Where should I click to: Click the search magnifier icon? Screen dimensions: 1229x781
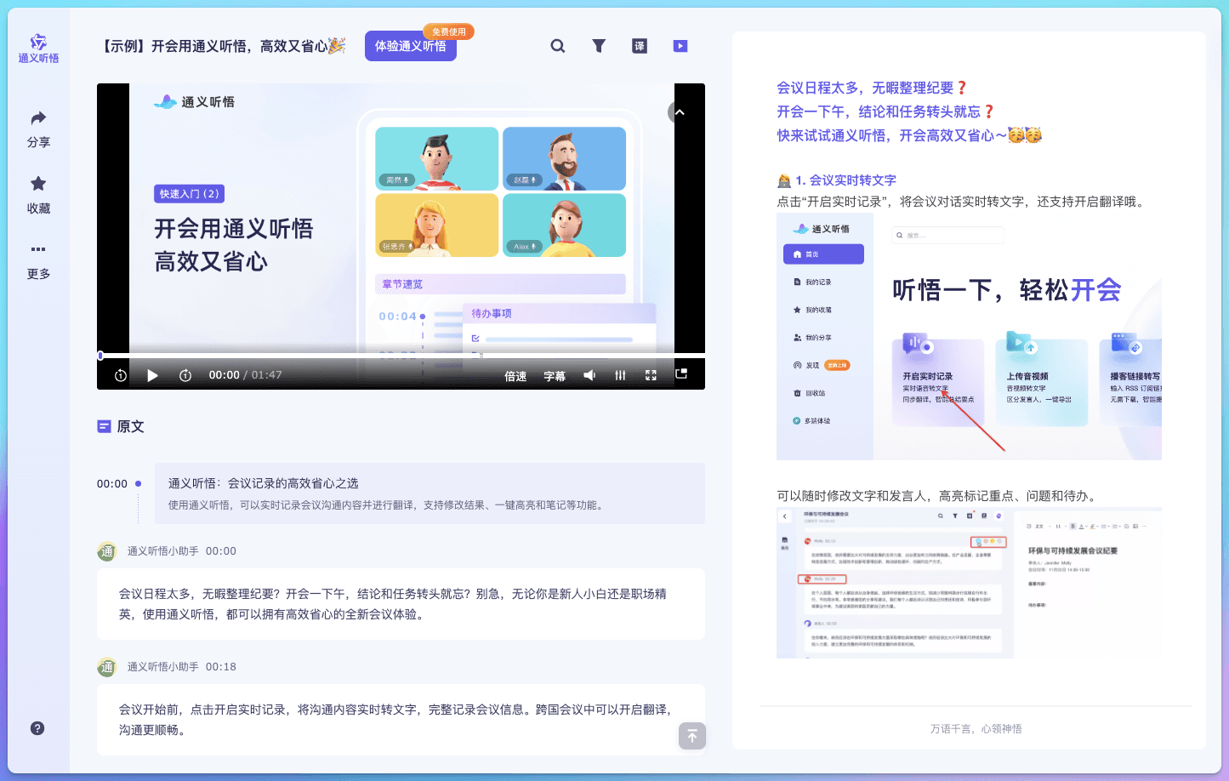coord(558,46)
